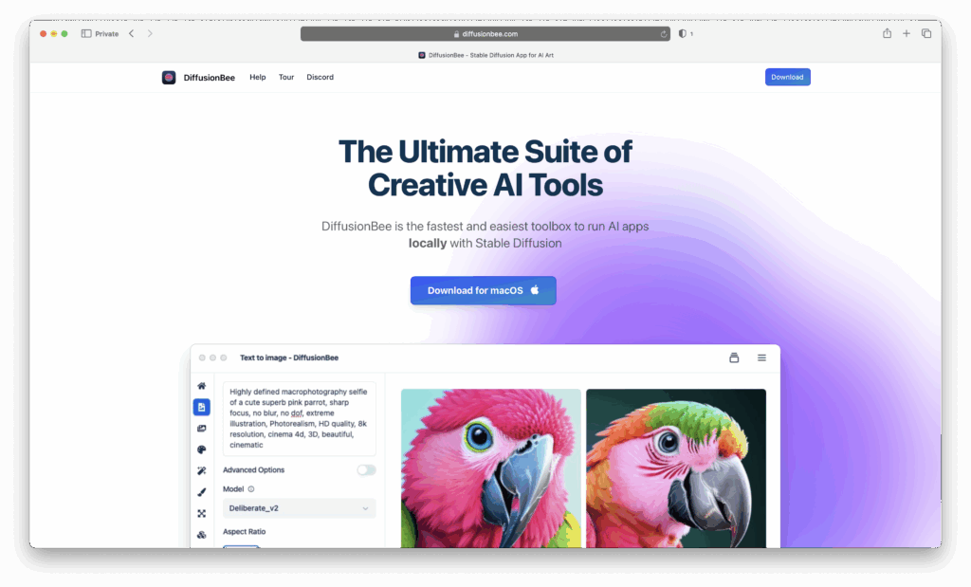Click the Ultimate Suite of Creative AI Tools heading
Screen dimensions: 971x587
485,169
